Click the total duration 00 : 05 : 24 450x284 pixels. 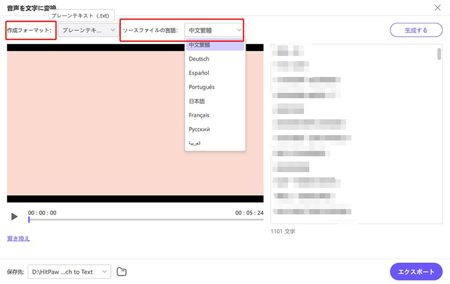[249, 213]
